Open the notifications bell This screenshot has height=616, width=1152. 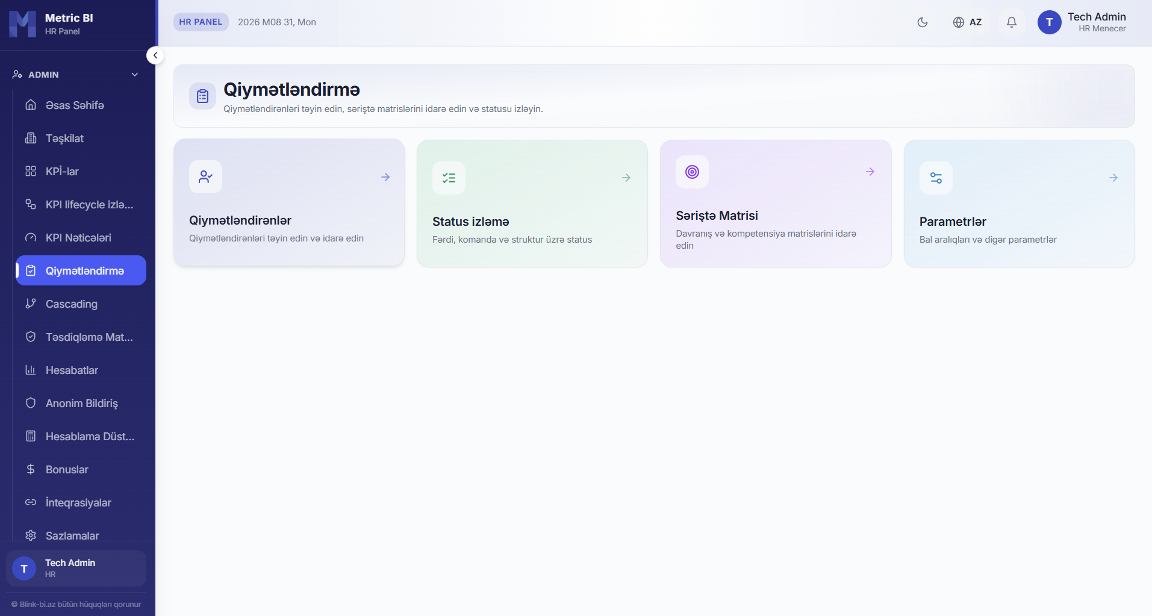pos(1012,22)
